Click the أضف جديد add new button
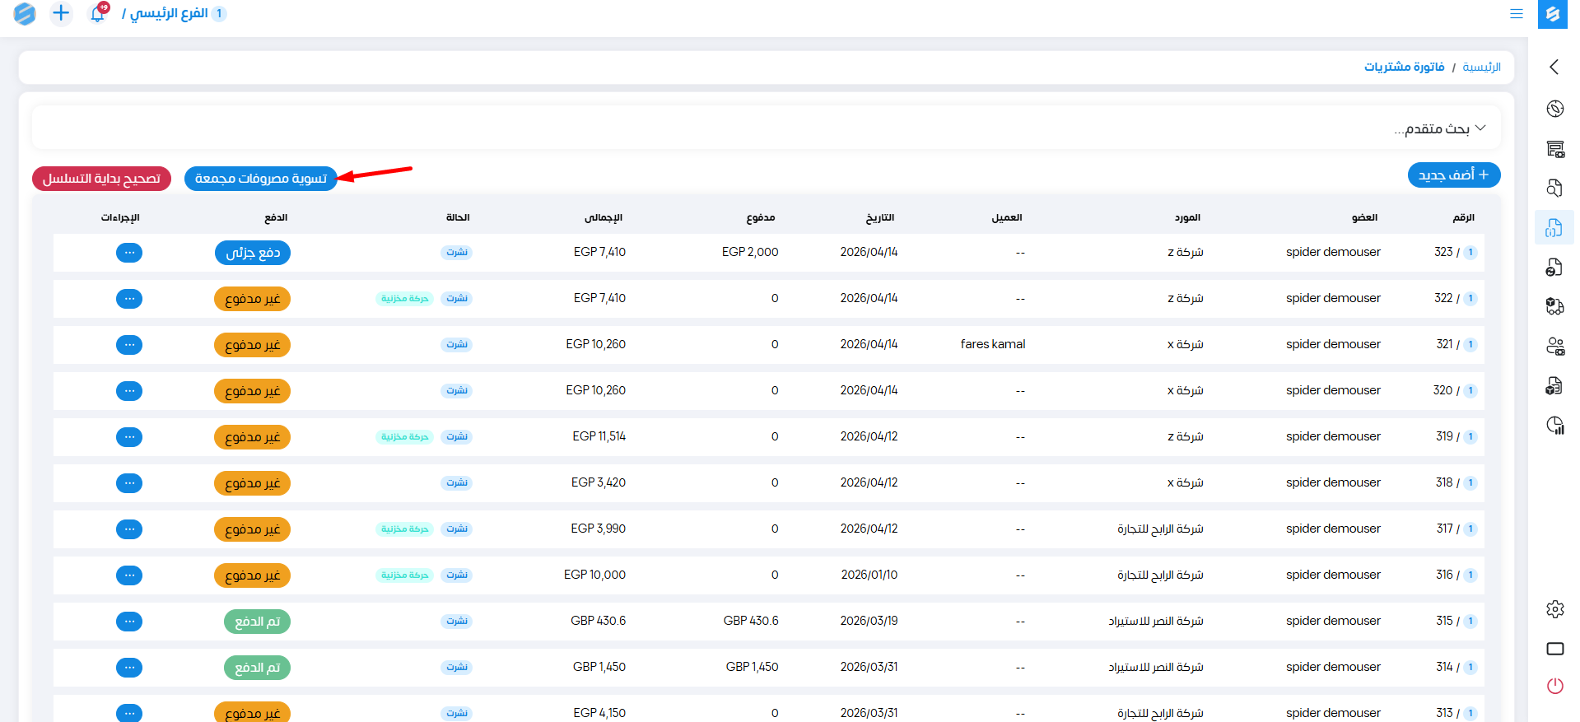 [x=1454, y=175]
